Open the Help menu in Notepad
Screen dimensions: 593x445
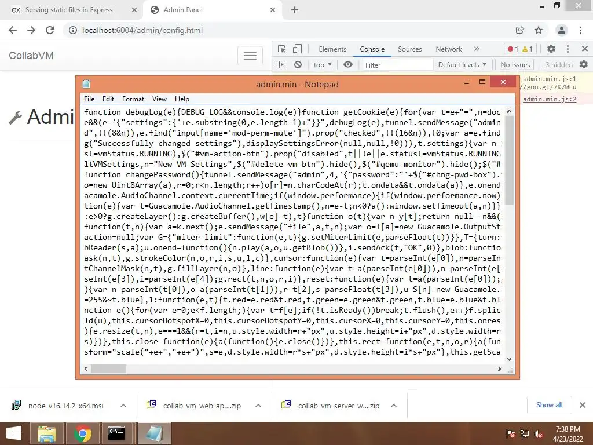point(182,99)
